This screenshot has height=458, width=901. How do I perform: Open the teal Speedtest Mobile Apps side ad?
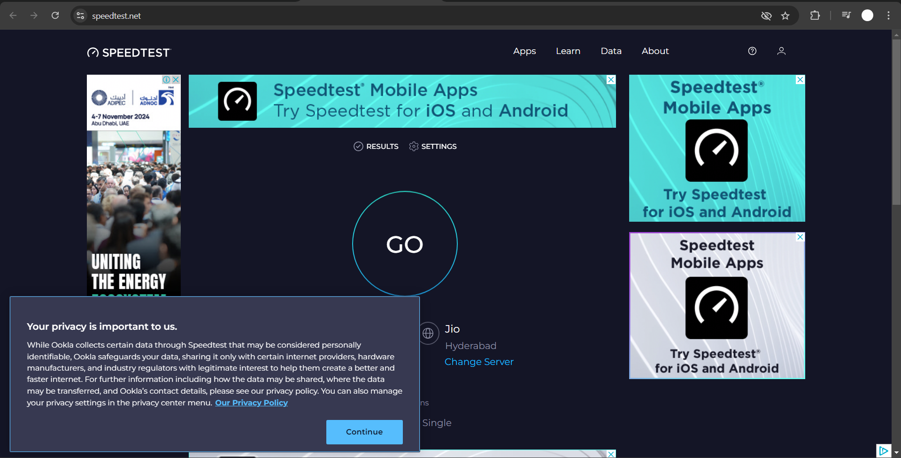717,148
